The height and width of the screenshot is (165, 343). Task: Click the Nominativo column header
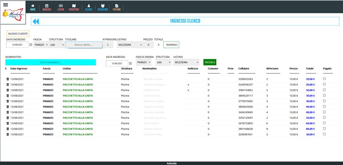pos(150,69)
